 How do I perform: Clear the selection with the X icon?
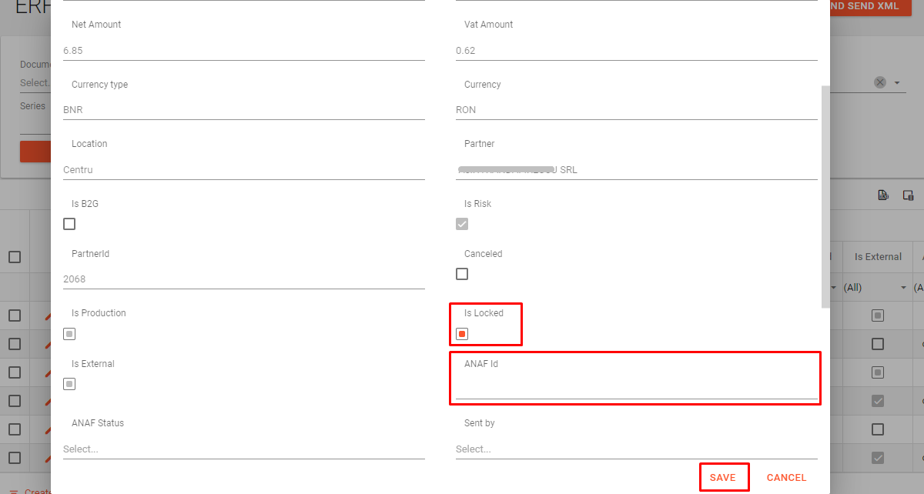tap(880, 82)
